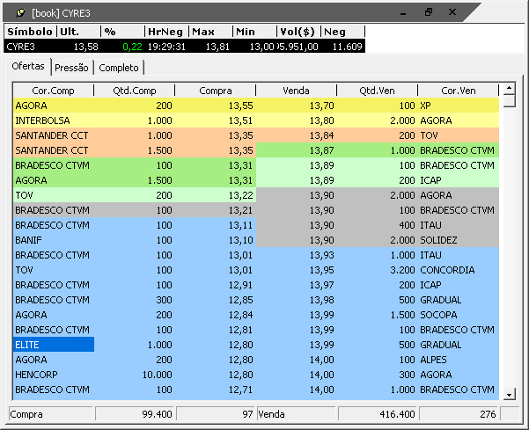Click the Venda column header
Screen dimensions: 529x430
(297, 91)
